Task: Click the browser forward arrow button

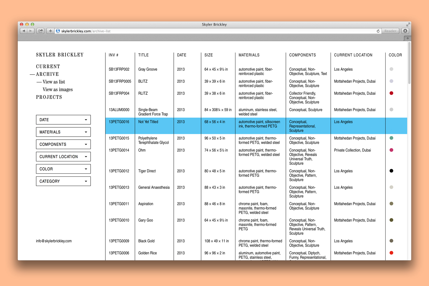Action: coord(31,31)
